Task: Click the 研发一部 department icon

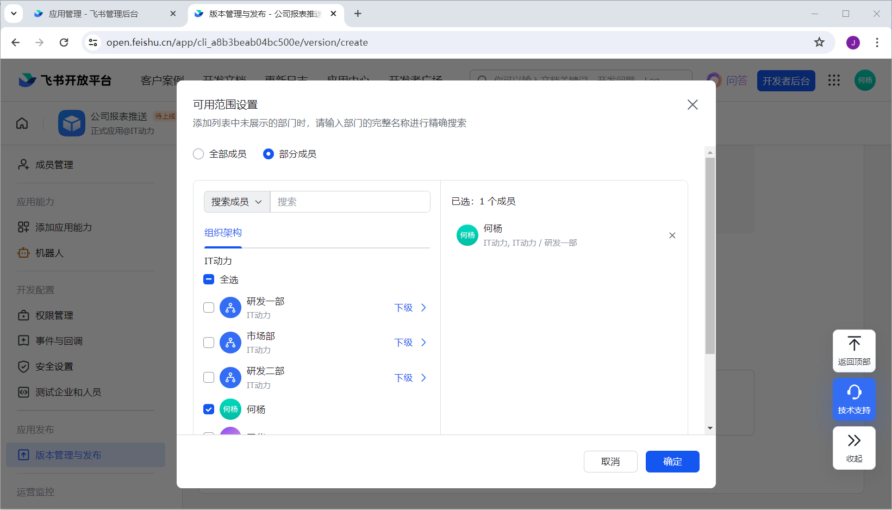Action: click(x=230, y=308)
